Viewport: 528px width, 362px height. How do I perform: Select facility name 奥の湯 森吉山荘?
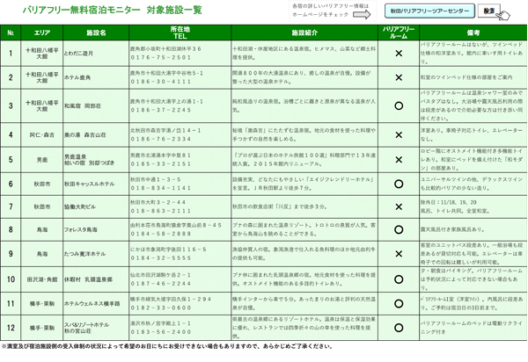(x=85, y=134)
